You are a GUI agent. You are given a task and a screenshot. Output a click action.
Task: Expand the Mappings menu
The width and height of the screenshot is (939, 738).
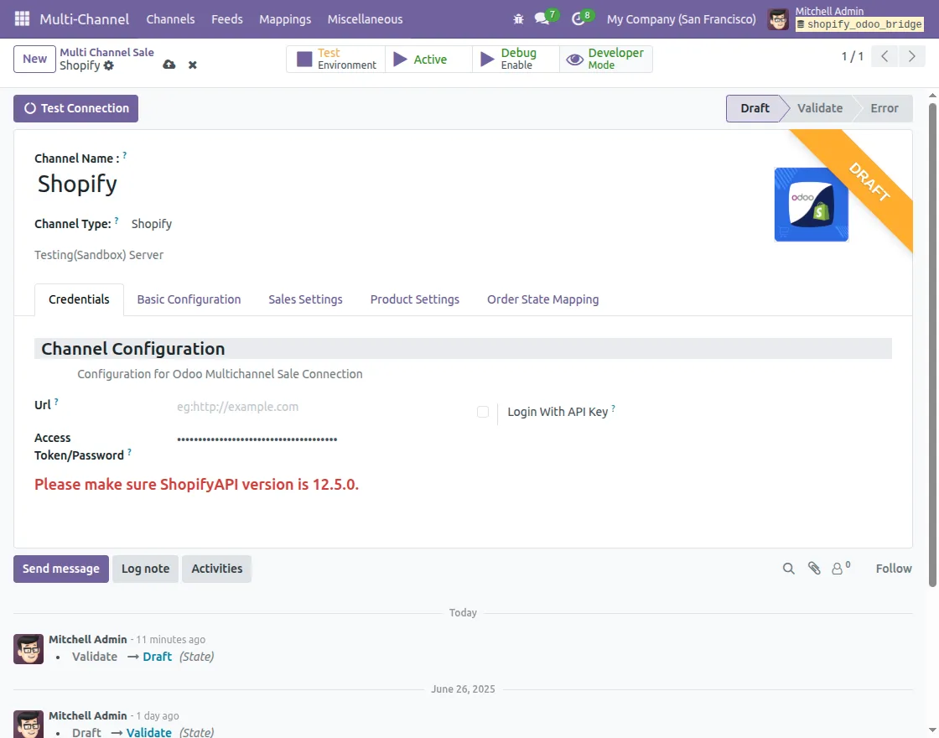coord(285,18)
